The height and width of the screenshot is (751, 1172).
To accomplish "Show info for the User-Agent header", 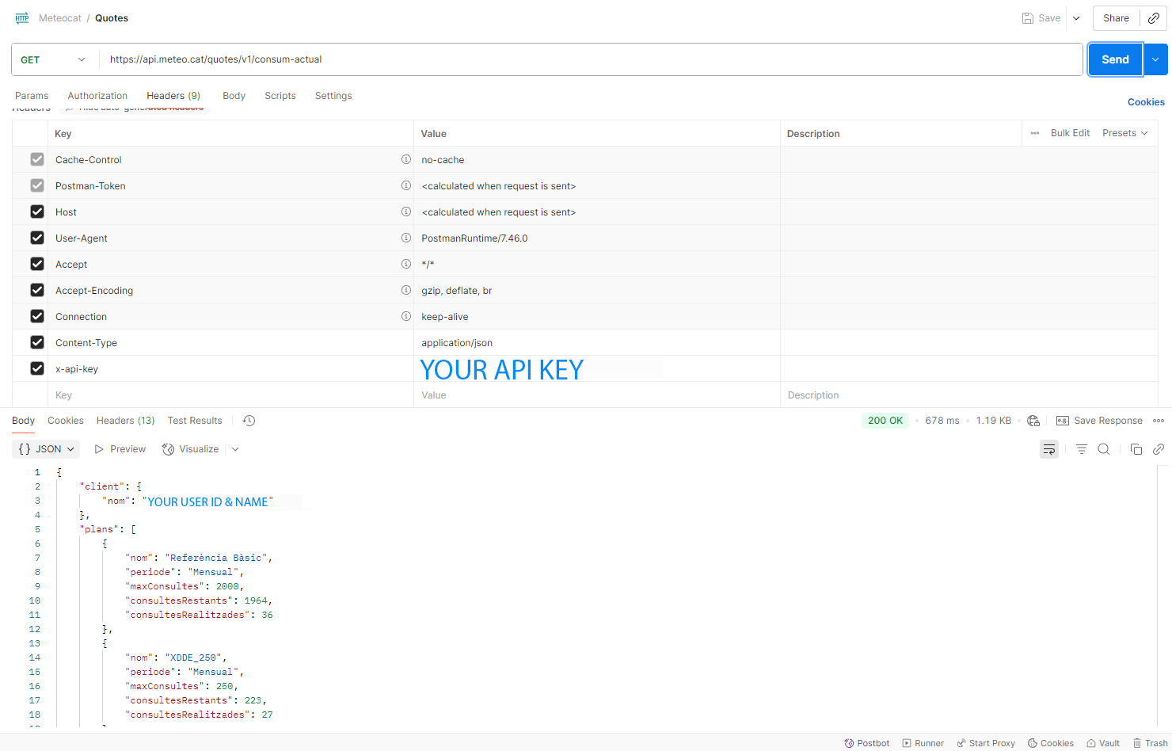I will pyautogui.click(x=406, y=238).
